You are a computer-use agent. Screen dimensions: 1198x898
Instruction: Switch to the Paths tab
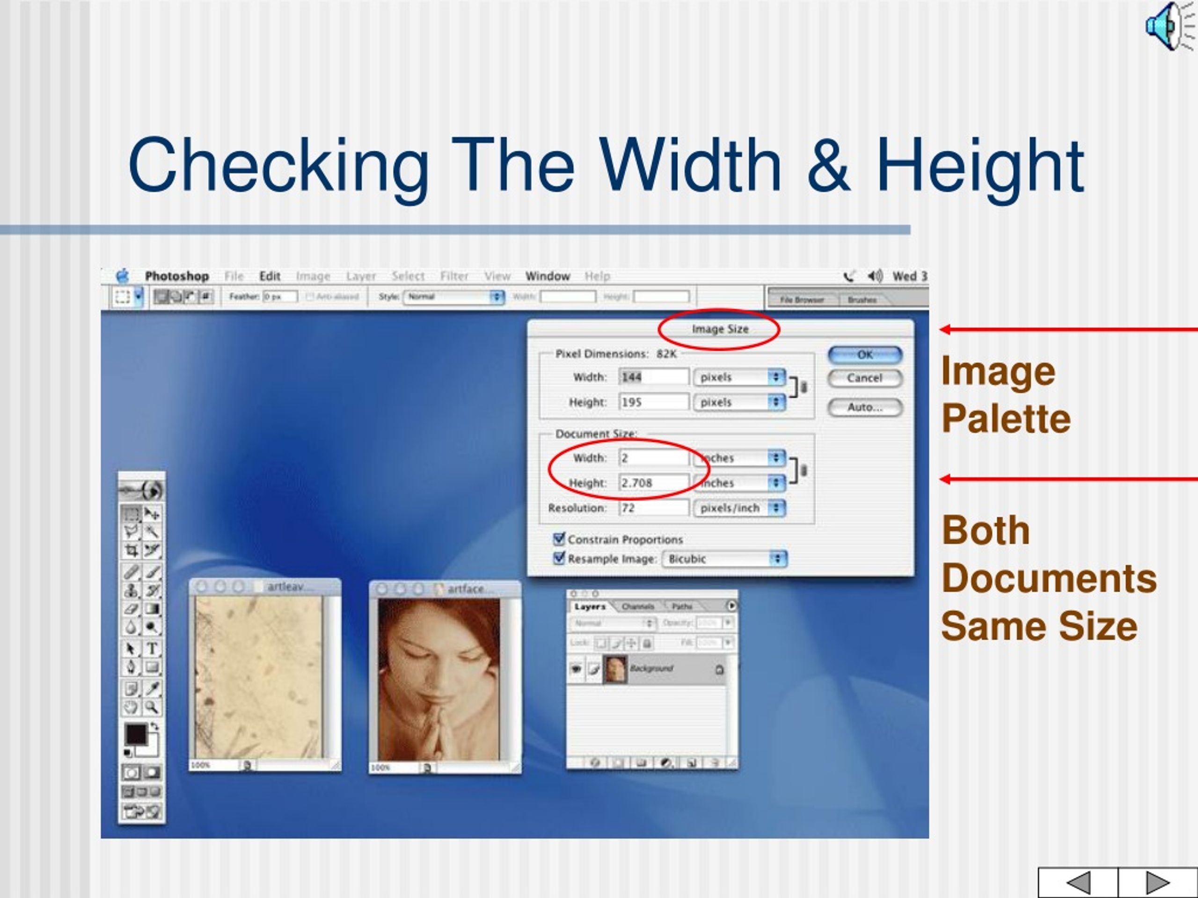coord(682,607)
